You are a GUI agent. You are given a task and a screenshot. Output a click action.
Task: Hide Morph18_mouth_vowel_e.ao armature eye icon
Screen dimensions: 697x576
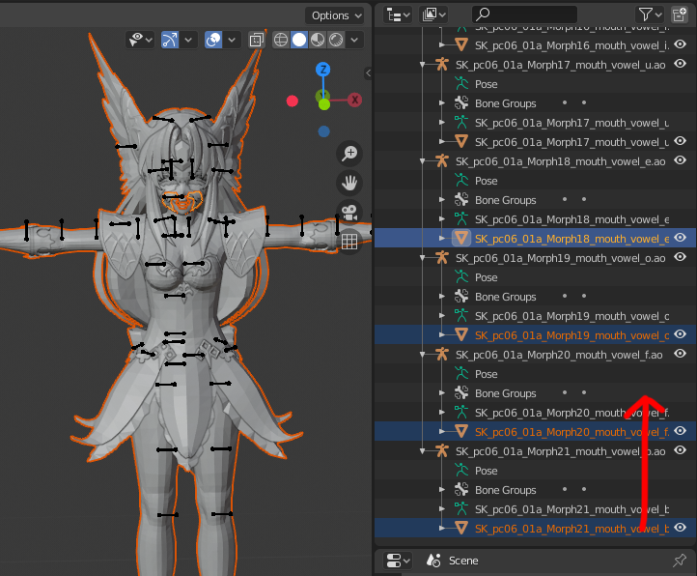[681, 160]
